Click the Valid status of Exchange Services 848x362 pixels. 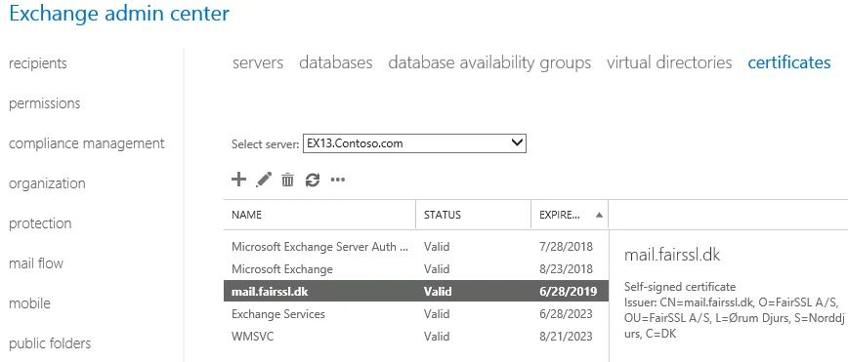[x=437, y=314]
